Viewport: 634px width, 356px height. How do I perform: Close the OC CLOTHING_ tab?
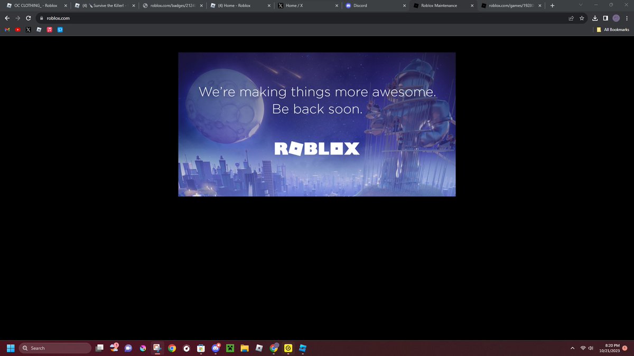pos(65,6)
